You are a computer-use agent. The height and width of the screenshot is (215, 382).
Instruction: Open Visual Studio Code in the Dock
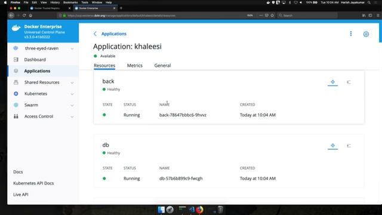pyautogui.click(x=192, y=210)
